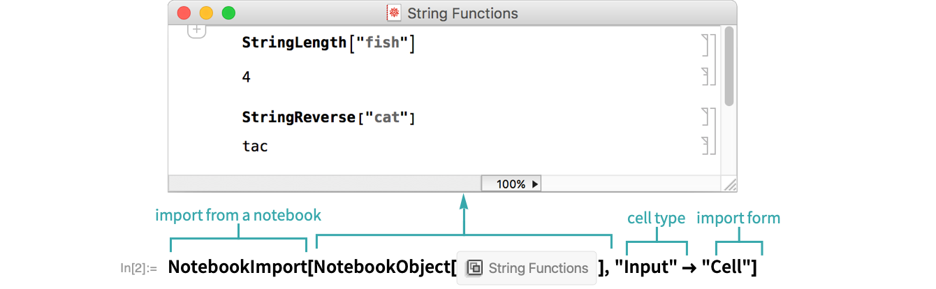Click the String Functions window title text
Screen dimensions: 936x289
pyautogui.click(x=462, y=13)
